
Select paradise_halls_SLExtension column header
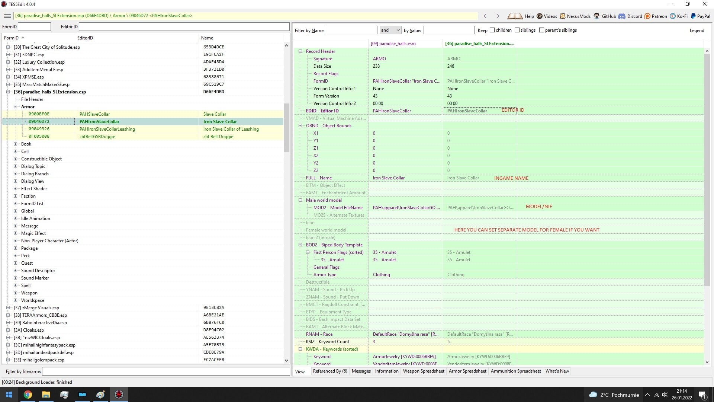click(480, 44)
